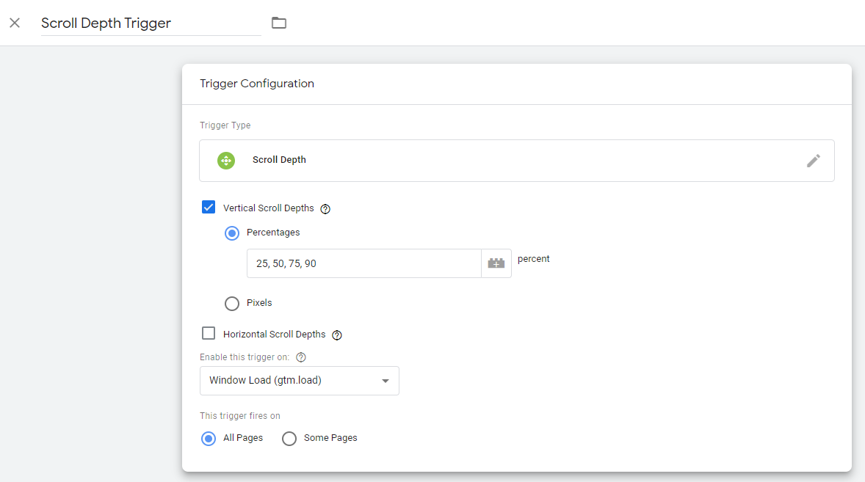Click the green Scroll Depth icon
This screenshot has height=482, width=865.
click(x=226, y=161)
